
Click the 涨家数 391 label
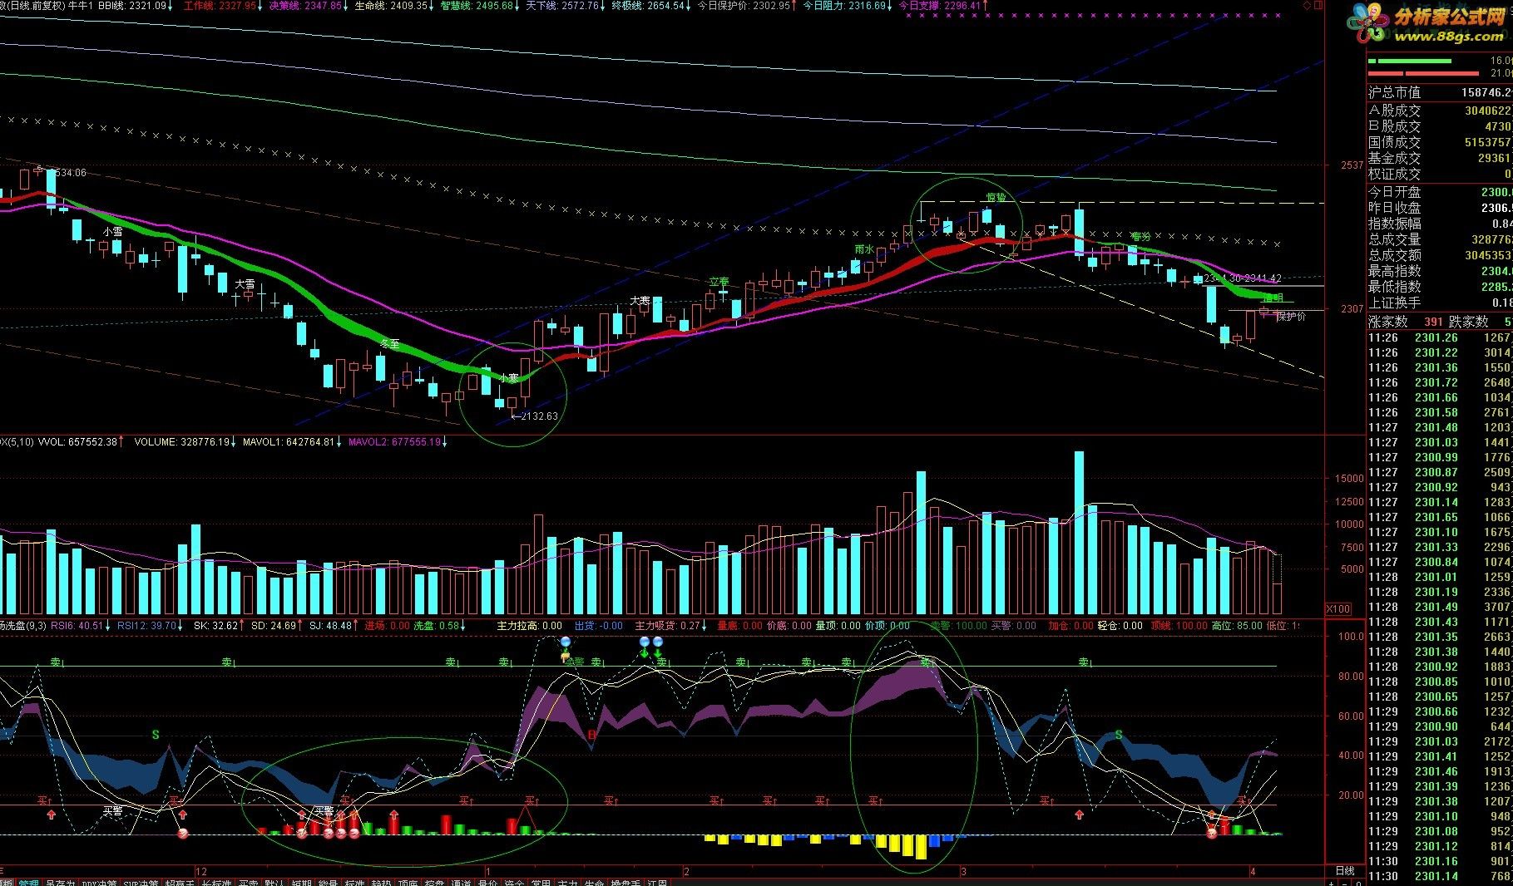point(1406,322)
